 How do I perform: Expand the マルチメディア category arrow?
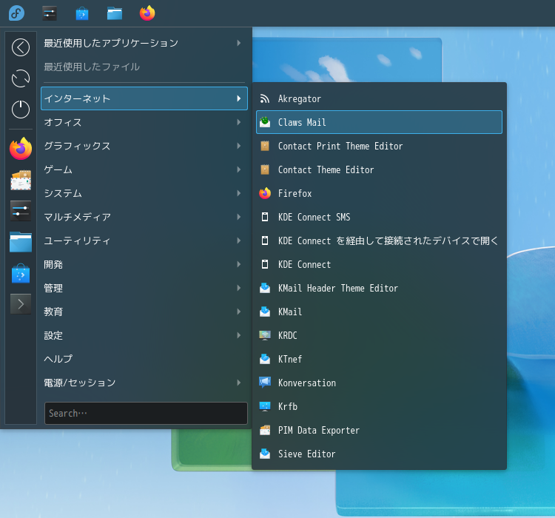pyautogui.click(x=239, y=217)
